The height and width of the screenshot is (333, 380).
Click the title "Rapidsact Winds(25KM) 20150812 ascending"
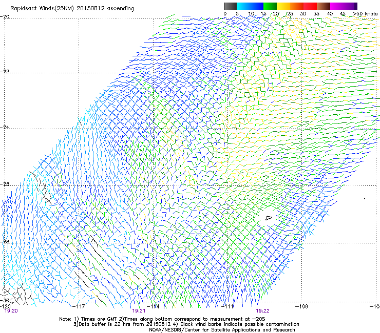tap(72, 9)
